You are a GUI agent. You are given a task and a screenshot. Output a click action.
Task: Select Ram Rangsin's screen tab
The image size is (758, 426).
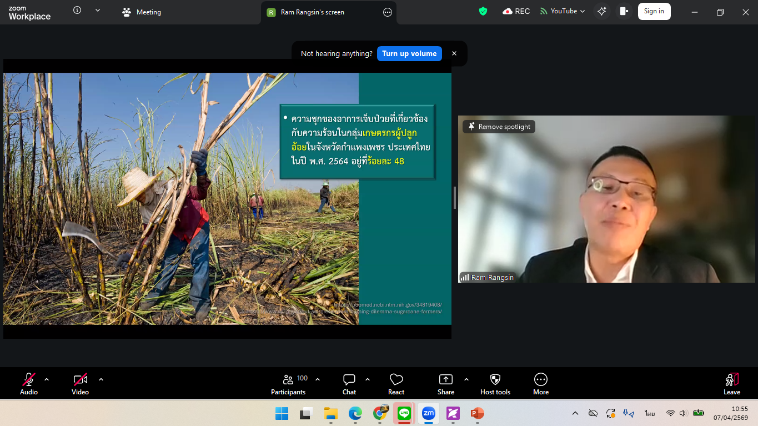(313, 12)
